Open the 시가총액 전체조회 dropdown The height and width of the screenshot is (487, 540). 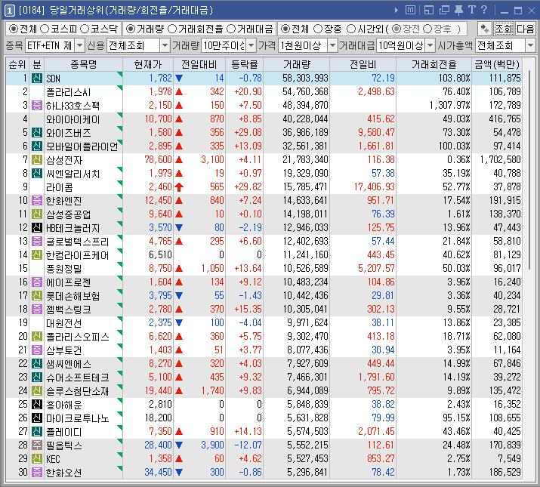(x=530, y=45)
